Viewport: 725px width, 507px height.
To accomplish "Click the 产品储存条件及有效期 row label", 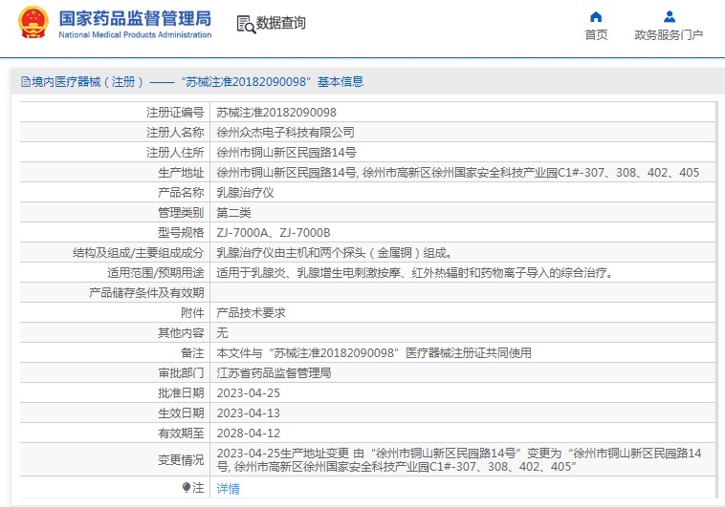I will 146,293.
